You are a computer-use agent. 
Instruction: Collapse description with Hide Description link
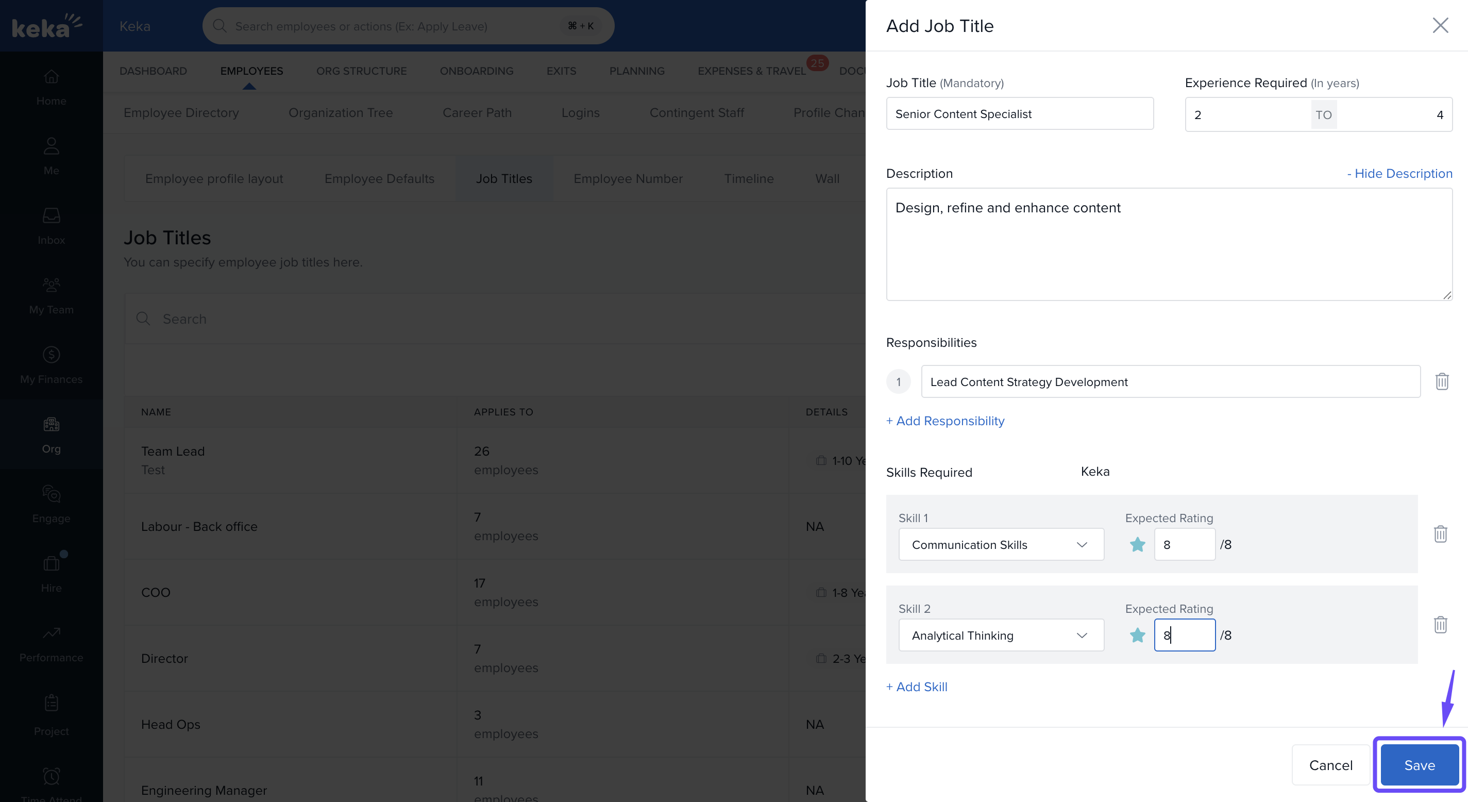(x=1399, y=173)
